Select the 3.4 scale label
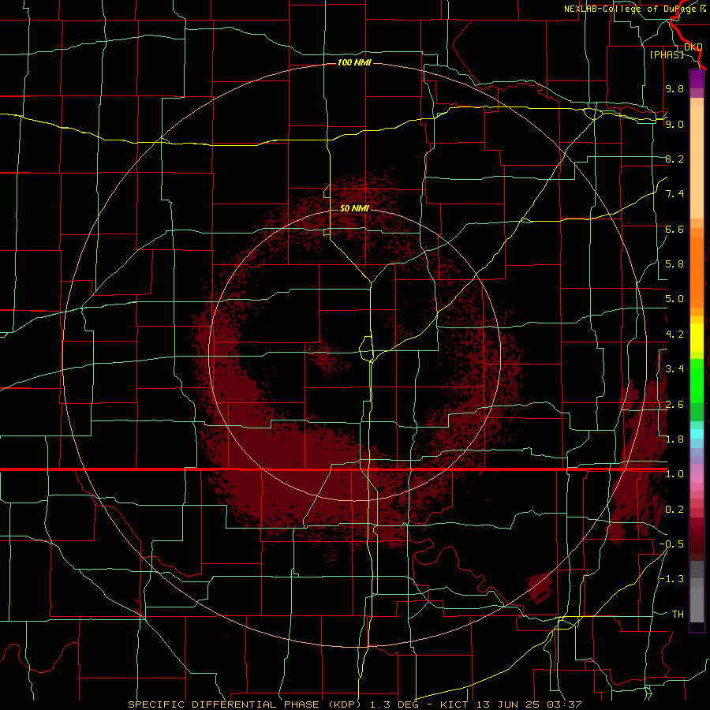This screenshot has height=710, width=710. (674, 369)
